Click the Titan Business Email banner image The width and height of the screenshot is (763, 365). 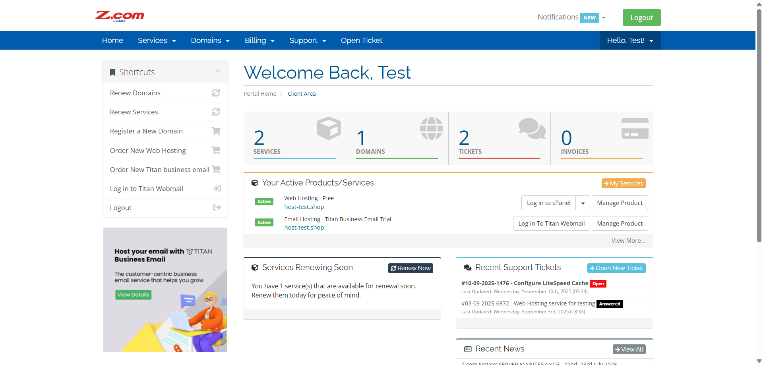click(x=165, y=290)
